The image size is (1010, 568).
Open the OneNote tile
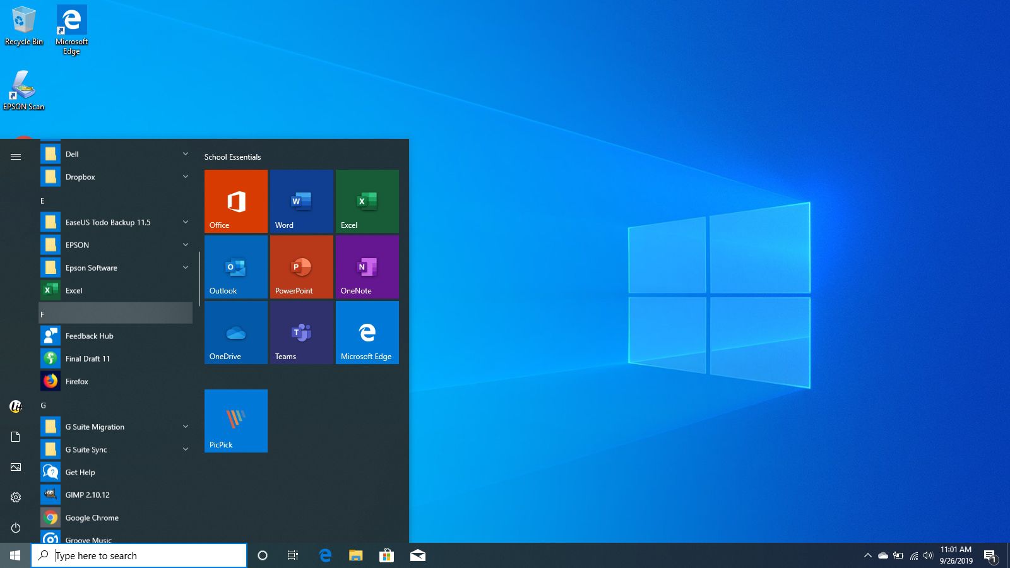(367, 267)
